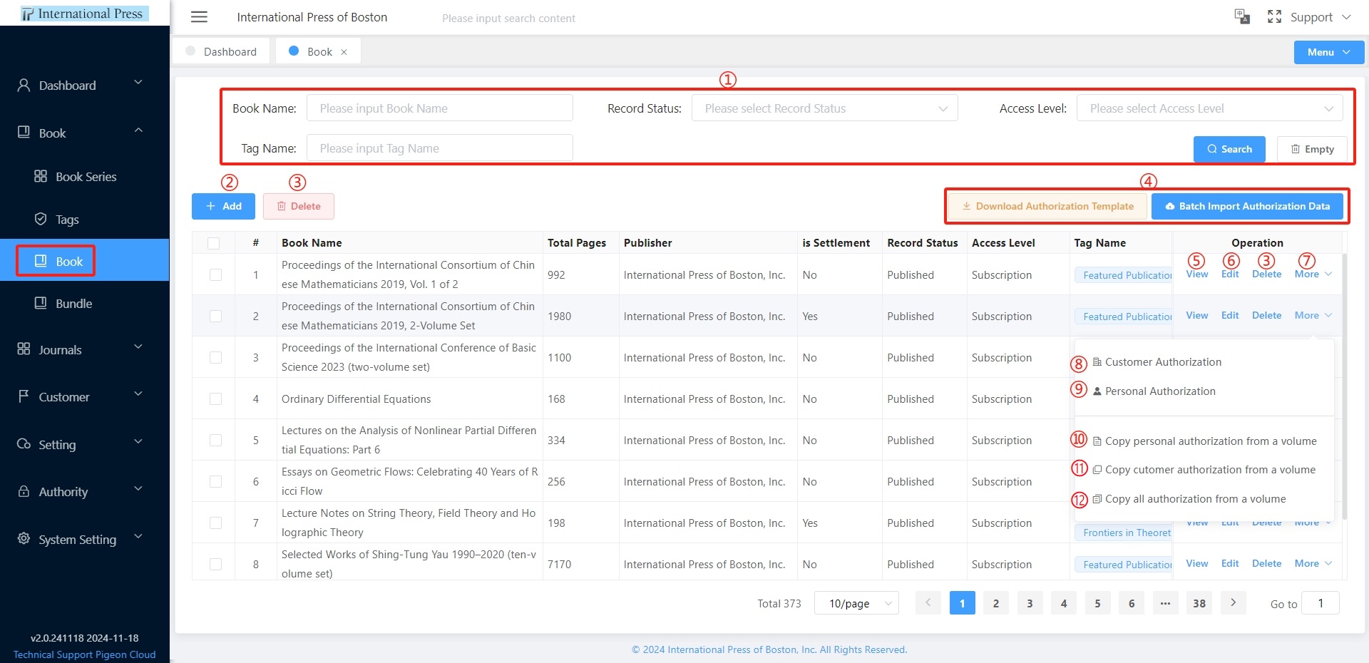
Task: Click the Journals grid icon
Action: tap(24, 349)
